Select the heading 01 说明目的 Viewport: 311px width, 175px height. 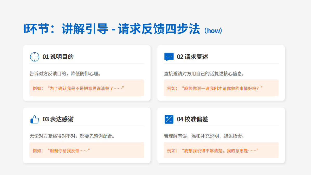coord(58,57)
